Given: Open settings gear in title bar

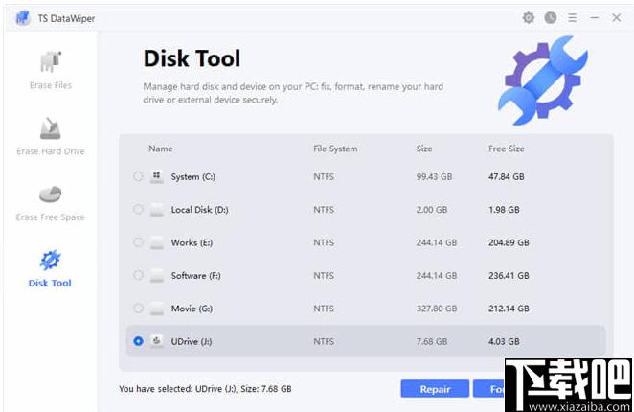Looking at the screenshot, I should click(x=528, y=17).
